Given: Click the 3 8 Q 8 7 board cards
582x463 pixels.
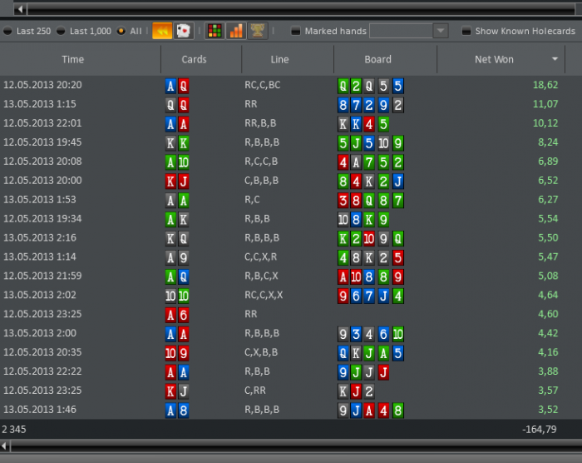Looking at the screenshot, I should coord(371,201).
